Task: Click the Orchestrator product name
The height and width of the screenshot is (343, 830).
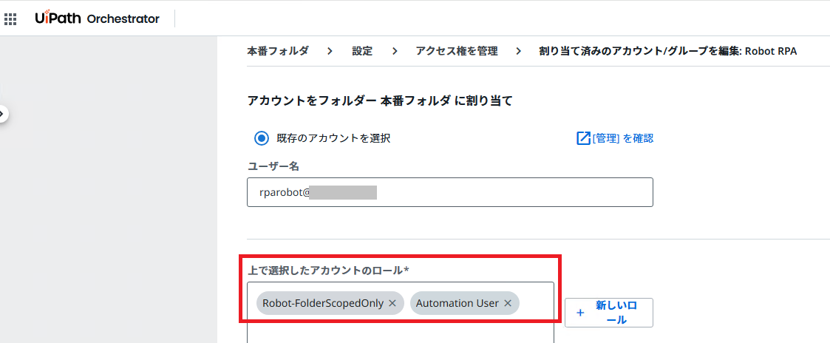Action: pos(123,19)
